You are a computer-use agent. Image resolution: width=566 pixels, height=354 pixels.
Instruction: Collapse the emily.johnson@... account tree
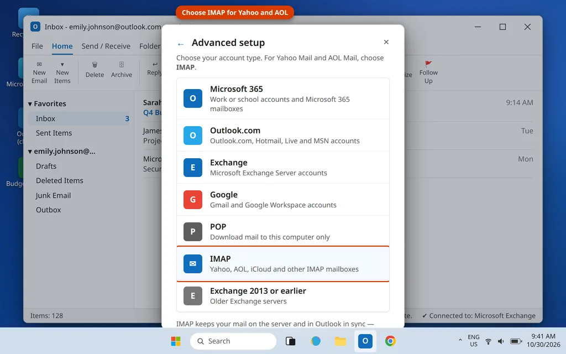pyautogui.click(x=30, y=152)
